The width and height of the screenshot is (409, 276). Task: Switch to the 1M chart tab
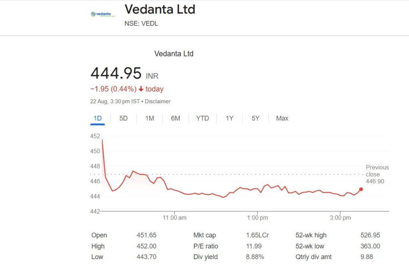point(149,118)
